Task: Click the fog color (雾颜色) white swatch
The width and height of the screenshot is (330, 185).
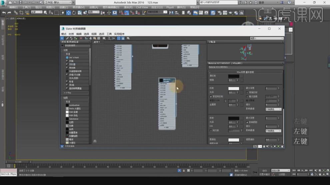Action: pos(234,140)
